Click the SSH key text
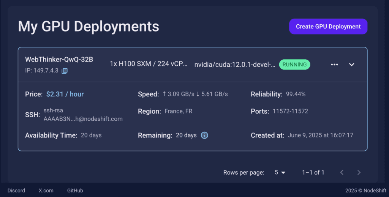The width and height of the screenshot is (389, 197). coord(83,115)
